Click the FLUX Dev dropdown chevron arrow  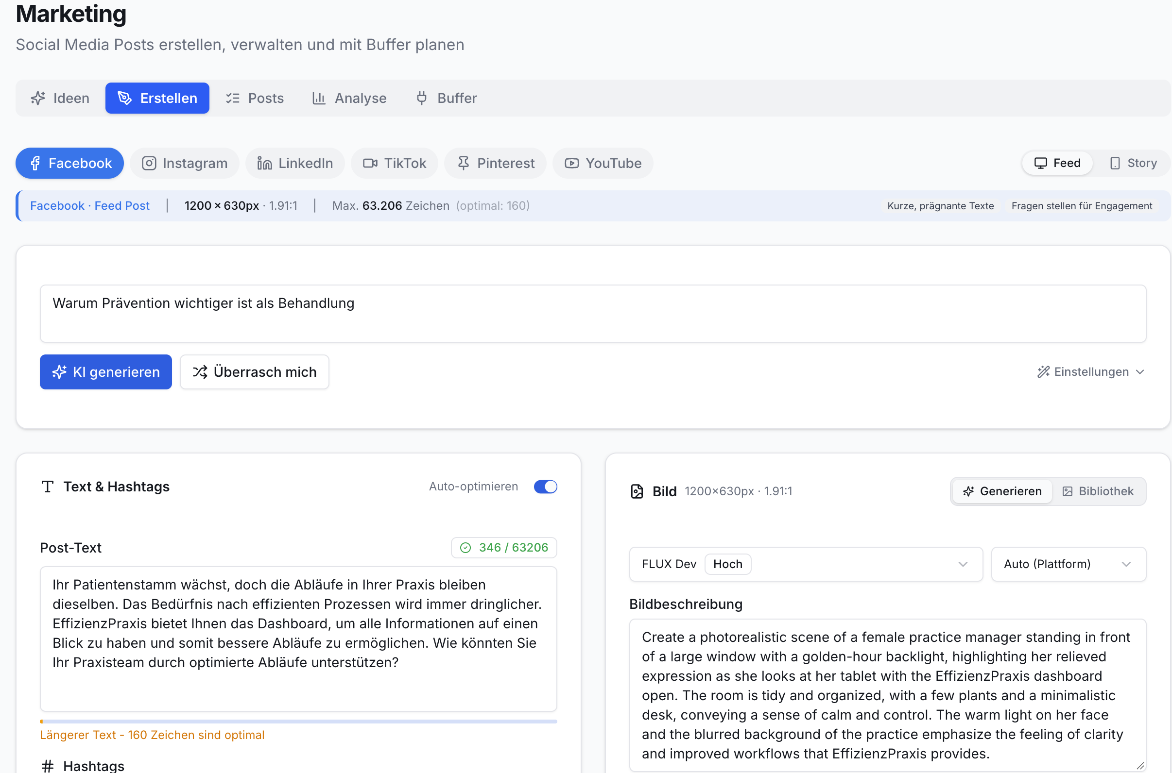click(963, 564)
